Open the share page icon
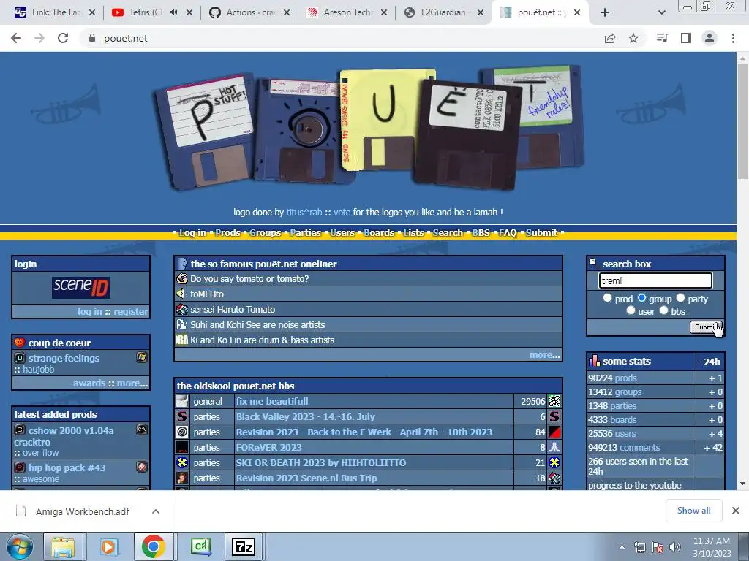The image size is (749, 561). click(x=610, y=38)
